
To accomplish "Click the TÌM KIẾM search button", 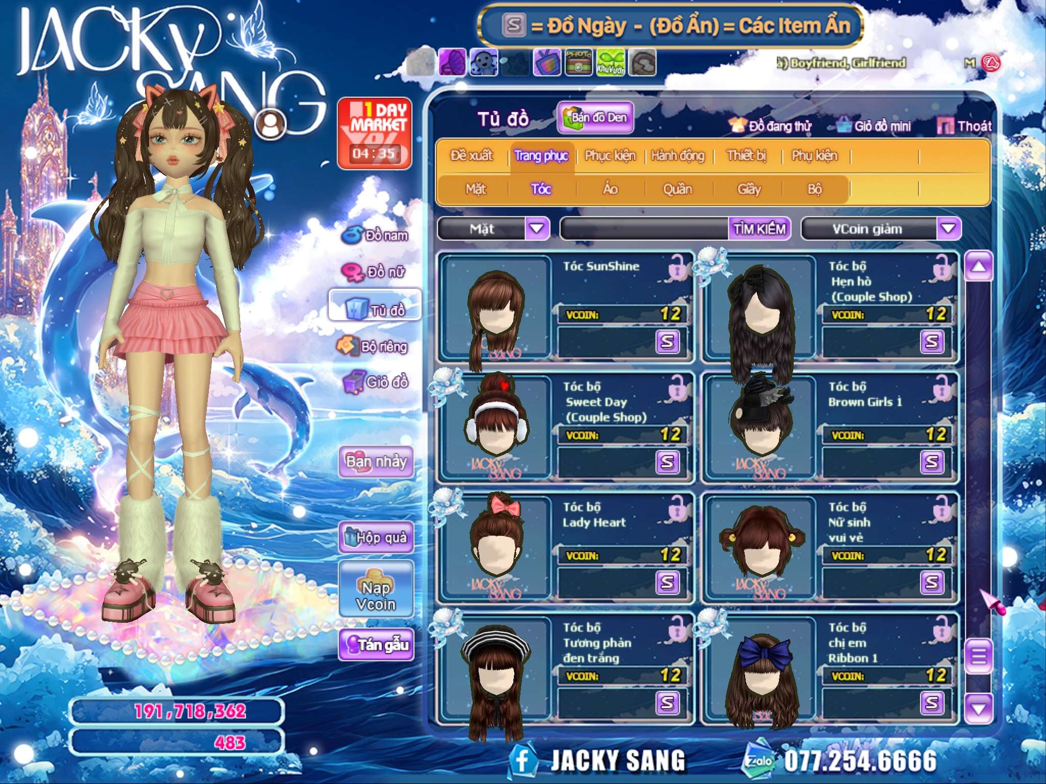I will click(x=759, y=229).
